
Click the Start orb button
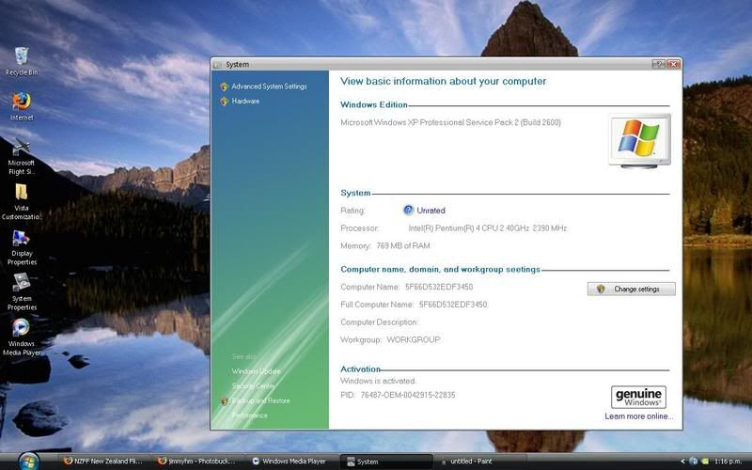click(x=28, y=461)
